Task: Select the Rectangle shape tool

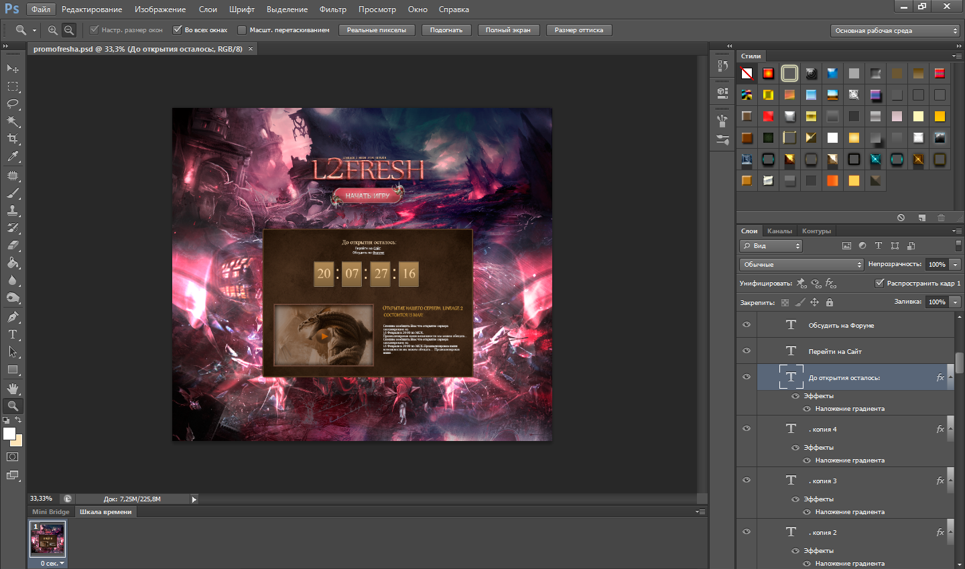Action: click(x=13, y=370)
